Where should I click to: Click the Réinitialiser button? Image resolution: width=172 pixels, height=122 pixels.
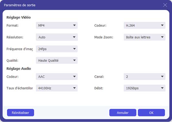(x=20, y=113)
